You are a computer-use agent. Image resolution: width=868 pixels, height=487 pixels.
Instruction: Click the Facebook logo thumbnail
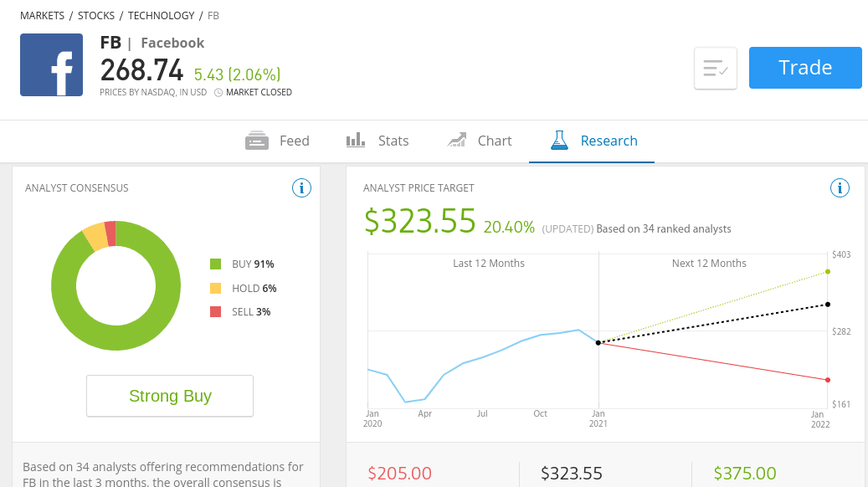[x=52, y=64]
